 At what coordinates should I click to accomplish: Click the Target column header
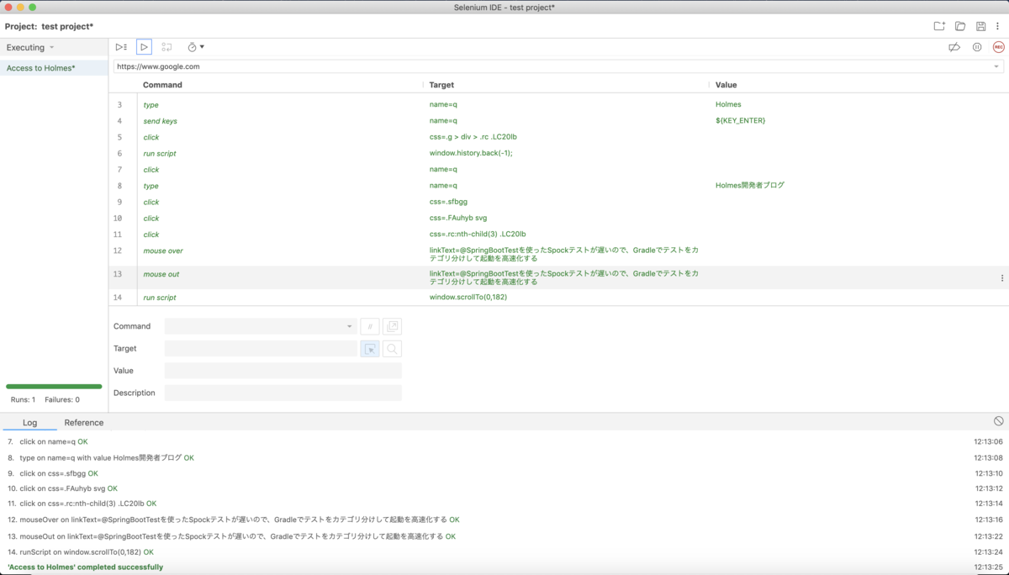point(443,85)
